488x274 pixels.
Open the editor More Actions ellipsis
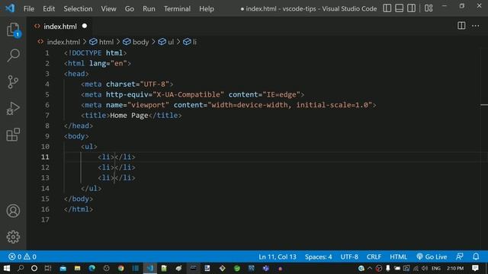476,26
